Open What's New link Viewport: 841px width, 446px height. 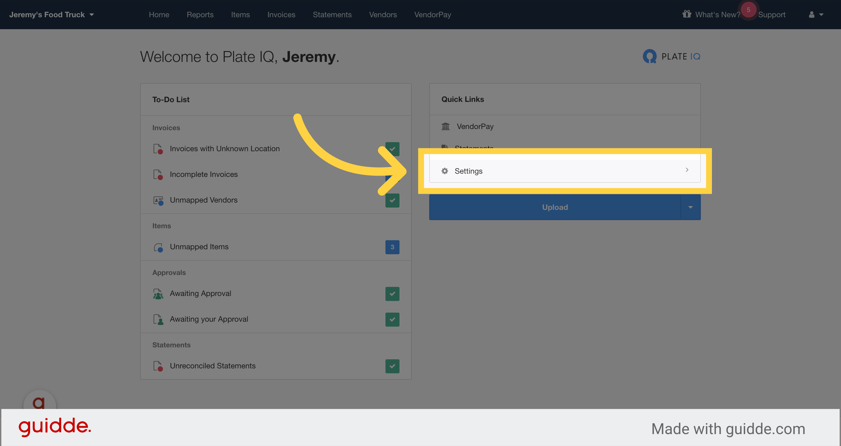[717, 15]
